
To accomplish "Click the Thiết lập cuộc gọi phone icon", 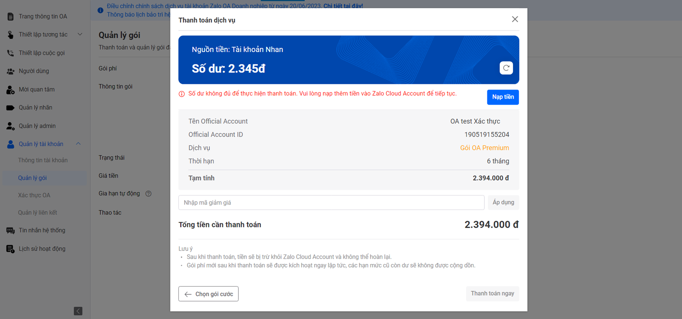I will click(10, 53).
